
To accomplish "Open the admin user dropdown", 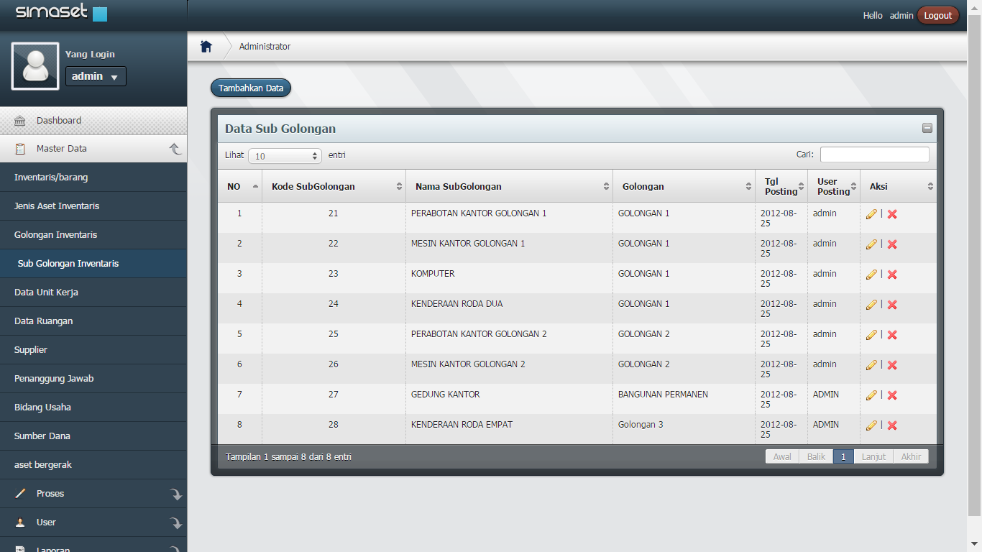I will [96, 76].
